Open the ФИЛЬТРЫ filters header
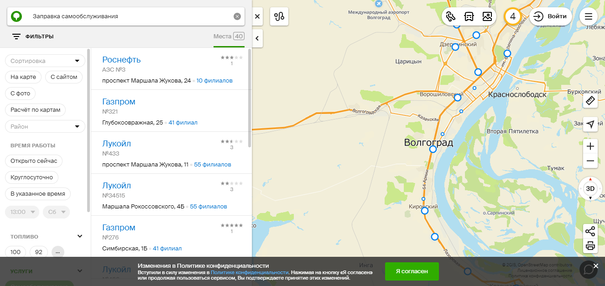 tap(33, 36)
